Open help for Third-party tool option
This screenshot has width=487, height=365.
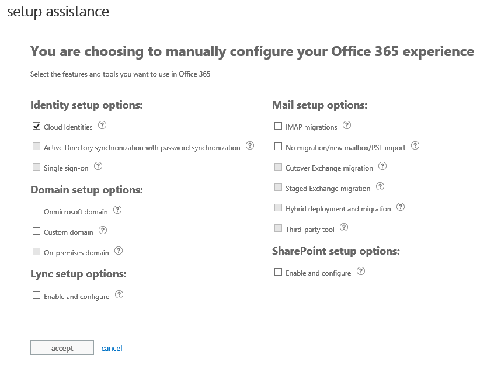pos(344,228)
